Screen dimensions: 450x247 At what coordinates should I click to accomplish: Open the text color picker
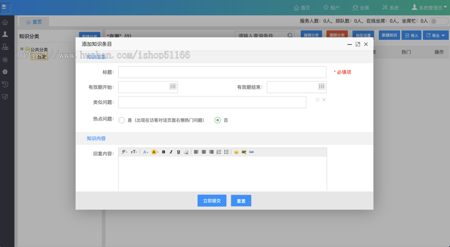[x=146, y=152]
